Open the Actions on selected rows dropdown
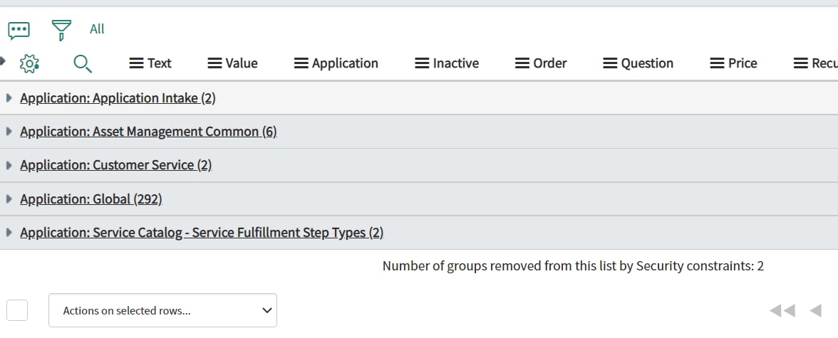Screen dimensions: 838x338 (162, 310)
